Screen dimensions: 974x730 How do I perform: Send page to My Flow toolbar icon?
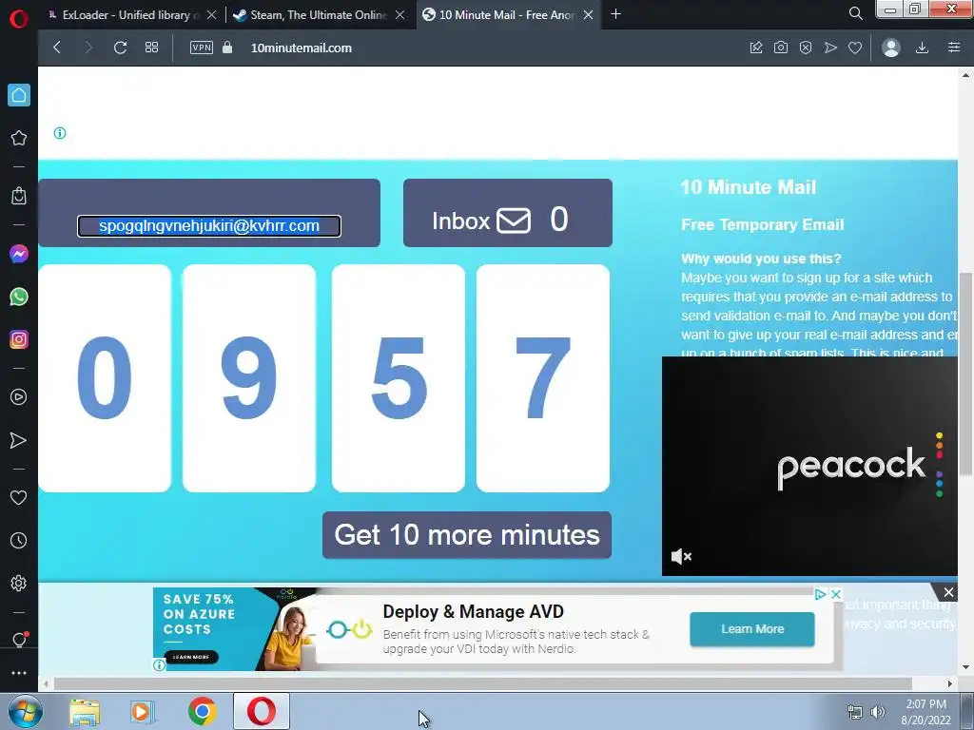830,48
